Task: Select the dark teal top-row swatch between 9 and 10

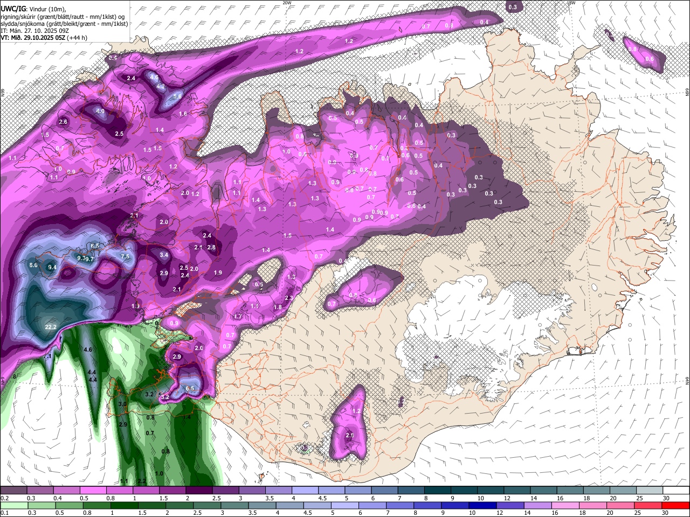Action: pyautogui.click(x=464, y=491)
